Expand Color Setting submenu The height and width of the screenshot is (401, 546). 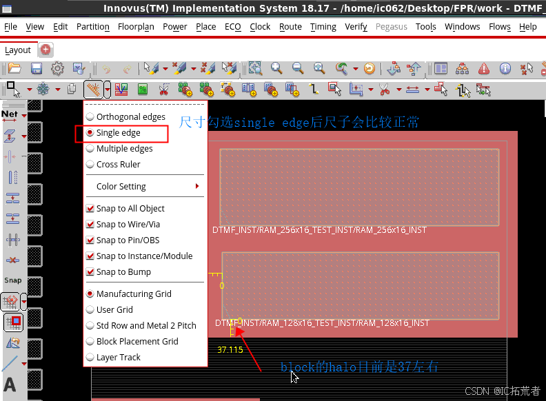coord(145,186)
